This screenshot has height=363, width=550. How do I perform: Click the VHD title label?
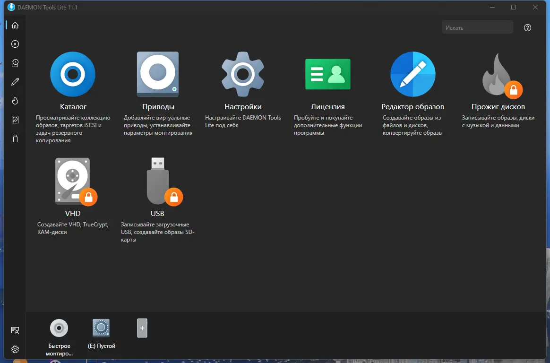[x=73, y=213]
